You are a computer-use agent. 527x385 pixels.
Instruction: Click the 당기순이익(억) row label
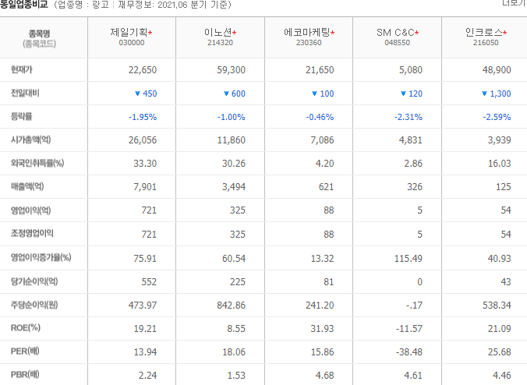34,281
